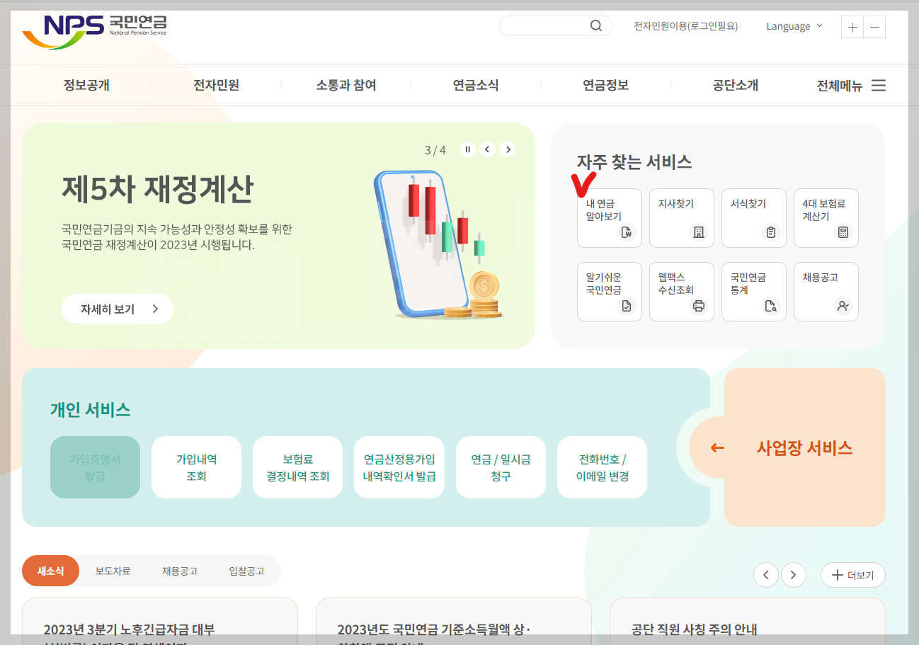The width and height of the screenshot is (919, 645).
Task: Open 채용공고 service tile
Action: coord(826,292)
